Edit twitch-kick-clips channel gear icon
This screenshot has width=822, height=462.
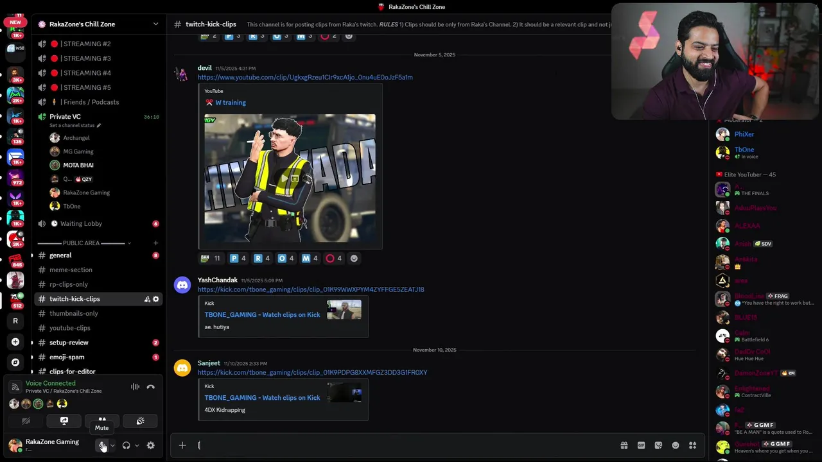(x=155, y=299)
